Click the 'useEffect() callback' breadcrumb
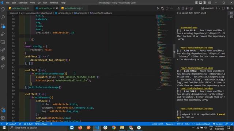234x131 pixels. (101, 13)
